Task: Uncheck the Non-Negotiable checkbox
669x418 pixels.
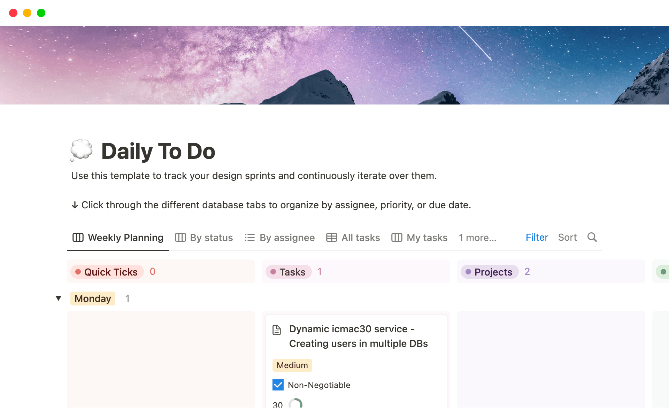Action: pos(278,385)
